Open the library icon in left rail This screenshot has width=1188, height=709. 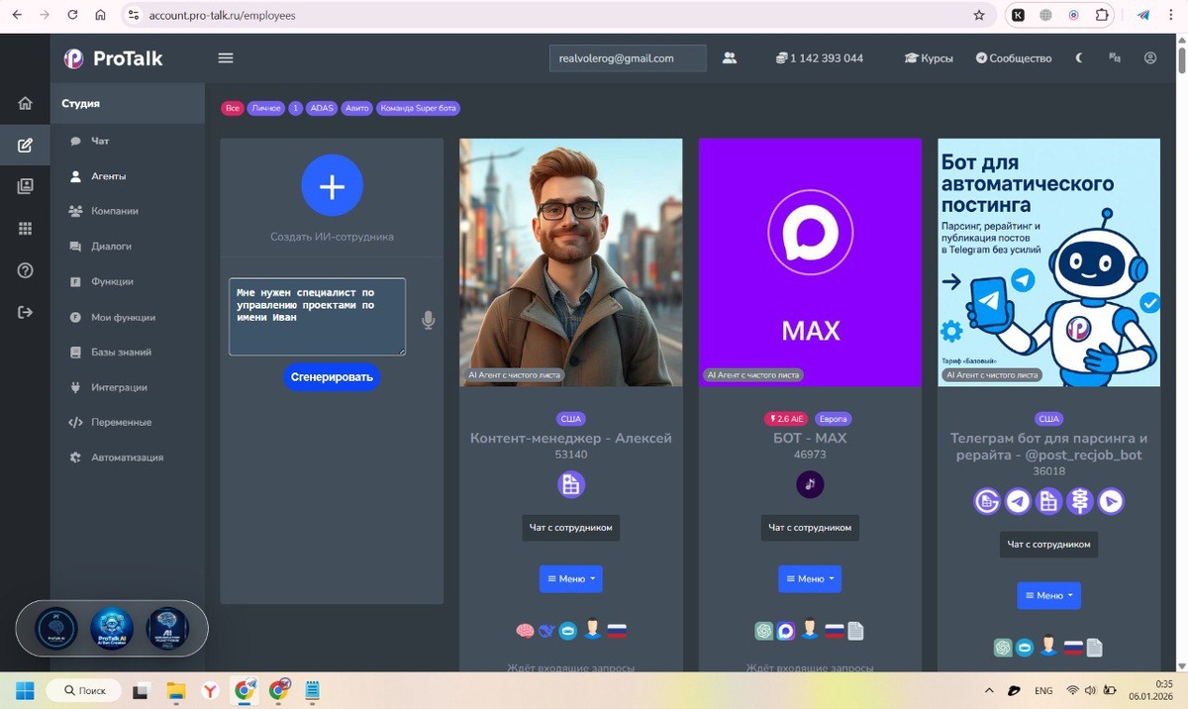coord(26,186)
